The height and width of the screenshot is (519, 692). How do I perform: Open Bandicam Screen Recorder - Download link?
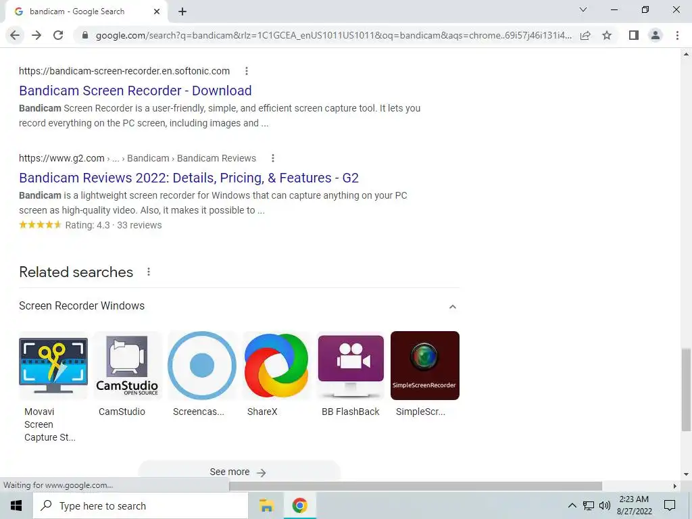pyautogui.click(x=135, y=91)
